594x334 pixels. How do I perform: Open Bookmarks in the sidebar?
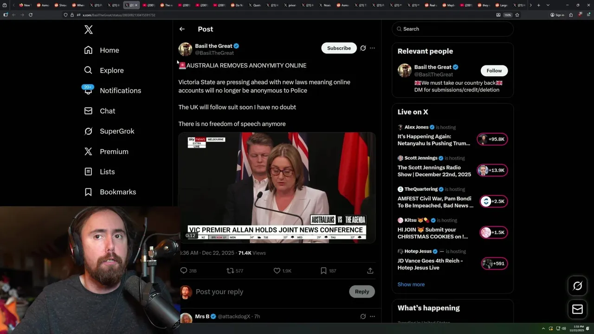tap(110, 192)
